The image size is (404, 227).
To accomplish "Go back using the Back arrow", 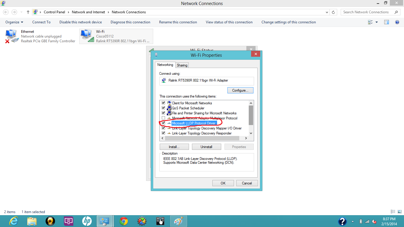I will (x=6, y=12).
